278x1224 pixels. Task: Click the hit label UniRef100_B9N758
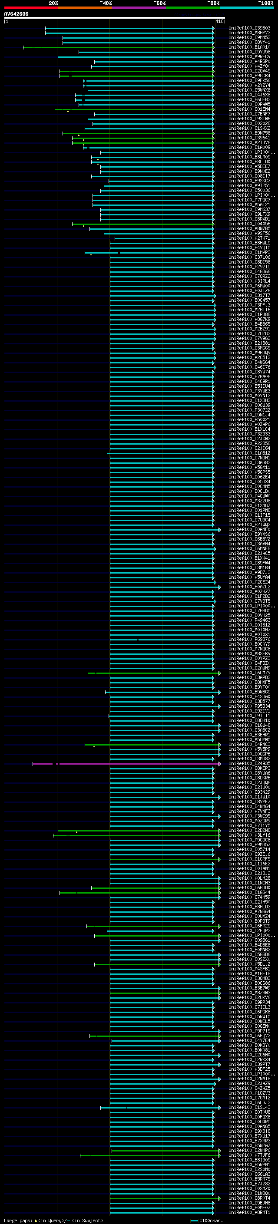(249, 133)
